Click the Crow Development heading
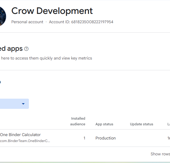The image size is (170, 163). click(52, 11)
